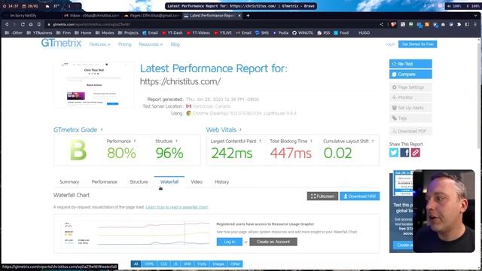Viewport: 482px width, 271px height.
Task: Open Page Settings in sidebar
Action: pos(410,87)
